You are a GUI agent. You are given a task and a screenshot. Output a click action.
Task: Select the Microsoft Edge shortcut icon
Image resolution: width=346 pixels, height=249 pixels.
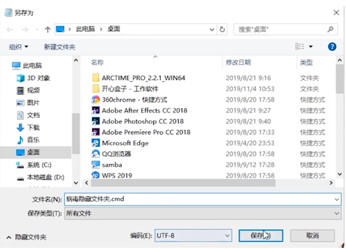click(x=96, y=143)
